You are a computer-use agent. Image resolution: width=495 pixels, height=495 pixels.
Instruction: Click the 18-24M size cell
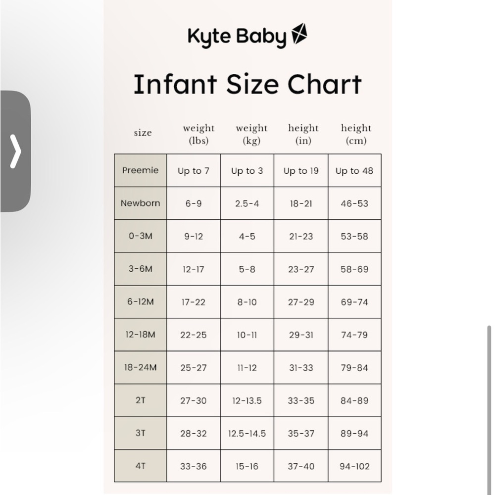coord(140,368)
